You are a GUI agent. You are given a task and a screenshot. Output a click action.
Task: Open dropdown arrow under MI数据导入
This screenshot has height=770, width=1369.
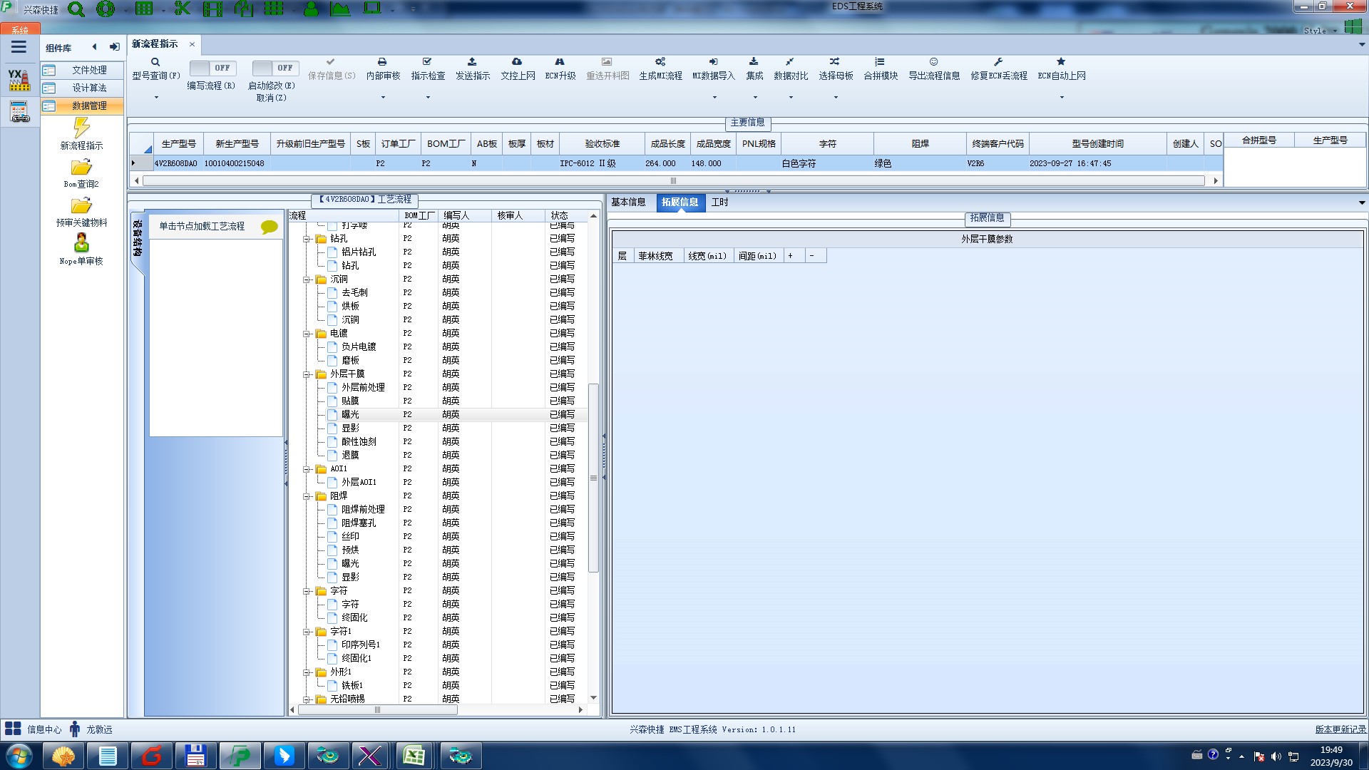click(x=714, y=98)
